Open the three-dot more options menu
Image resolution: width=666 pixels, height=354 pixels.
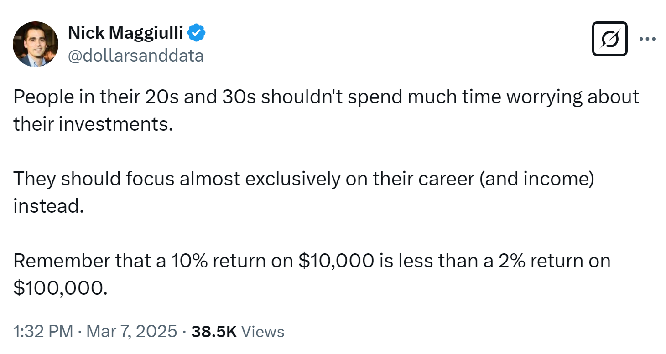pos(647,39)
